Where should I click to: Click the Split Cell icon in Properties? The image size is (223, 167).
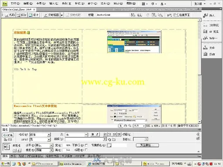(20, 150)
